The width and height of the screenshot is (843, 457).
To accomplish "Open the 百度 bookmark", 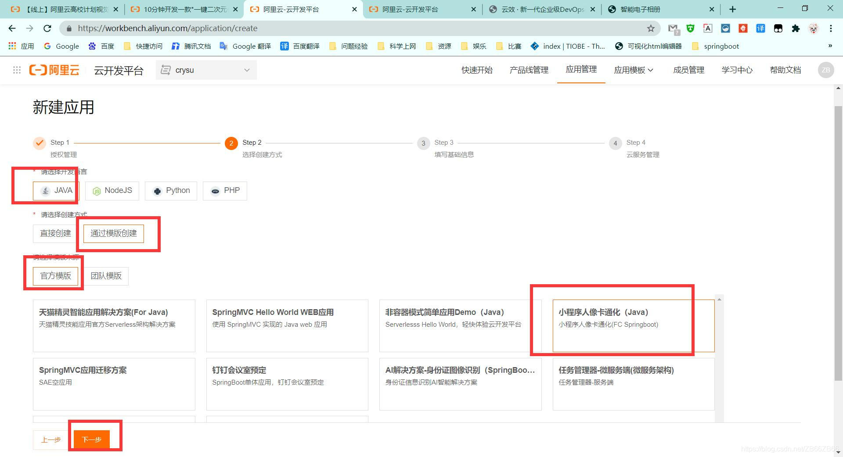I will [x=101, y=46].
